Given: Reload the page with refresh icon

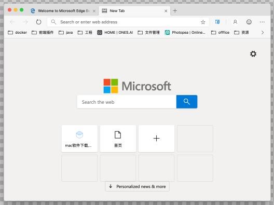Looking at the screenshot, I should coord(38,22).
